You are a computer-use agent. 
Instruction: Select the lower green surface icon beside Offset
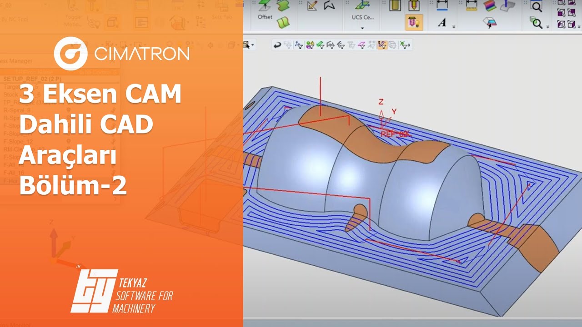[283, 22]
